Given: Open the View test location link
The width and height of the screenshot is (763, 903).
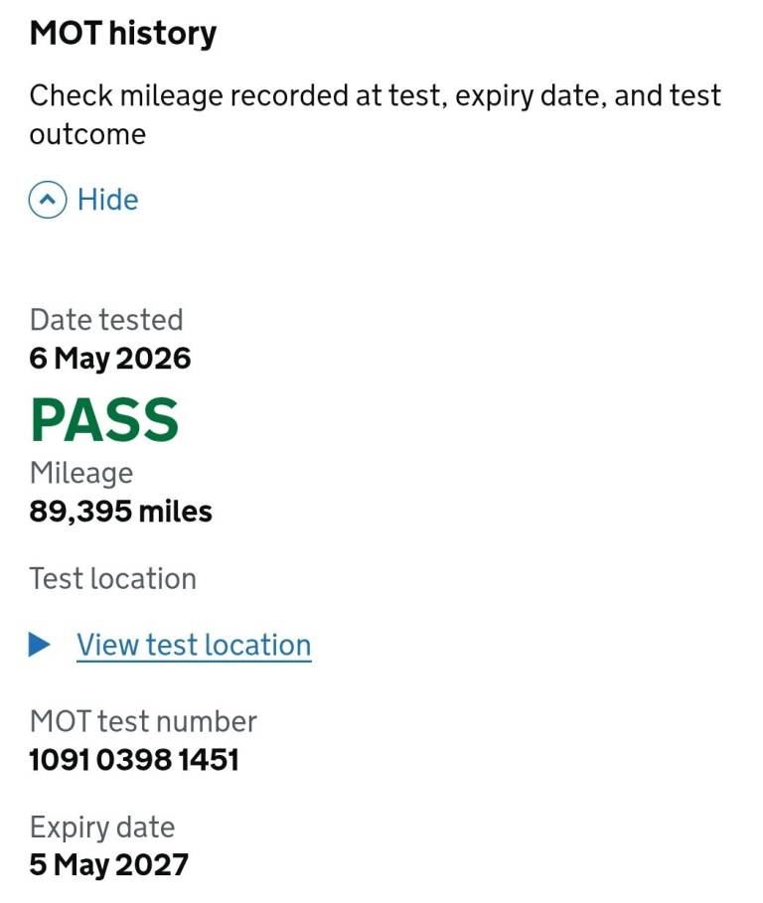Looking at the screenshot, I should tap(194, 645).
